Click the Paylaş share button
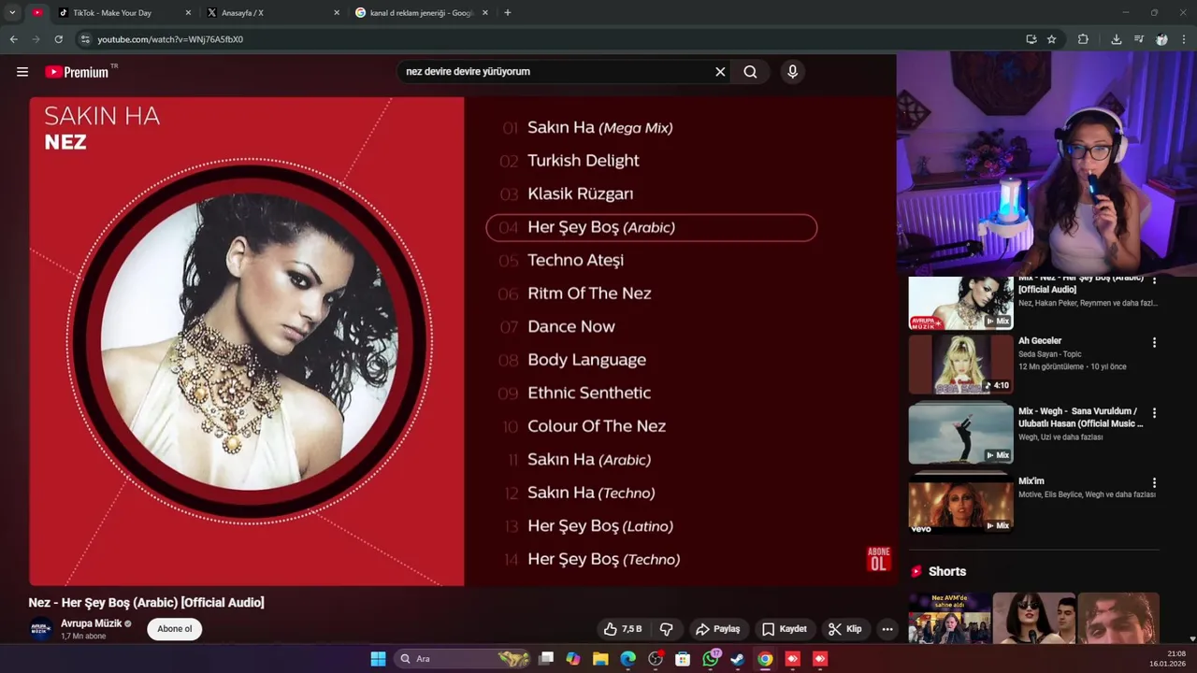Image resolution: width=1197 pixels, height=673 pixels. click(718, 629)
